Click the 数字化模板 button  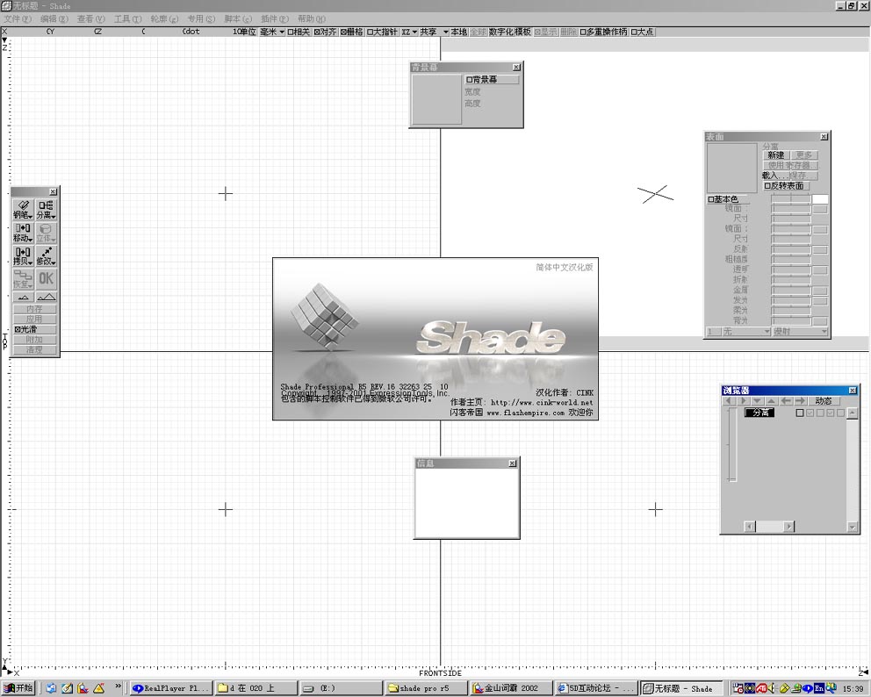tap(510, 32)
